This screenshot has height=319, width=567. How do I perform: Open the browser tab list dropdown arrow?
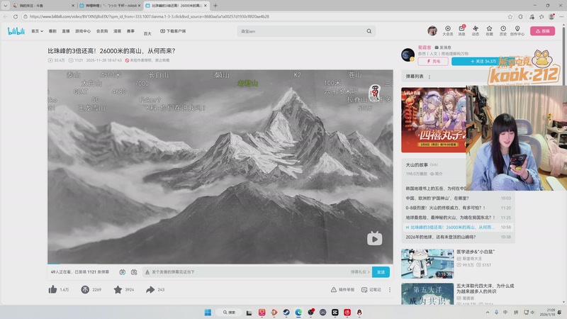click(x=6, y=6)
